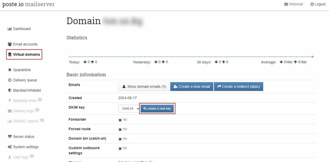
Task: Click the Blacklist/Whitelist shield icon
Action: tap(10, 90)
